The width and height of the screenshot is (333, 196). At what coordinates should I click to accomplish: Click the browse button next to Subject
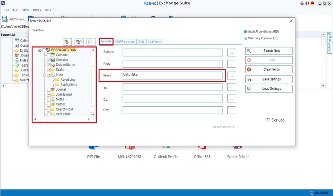232,53
